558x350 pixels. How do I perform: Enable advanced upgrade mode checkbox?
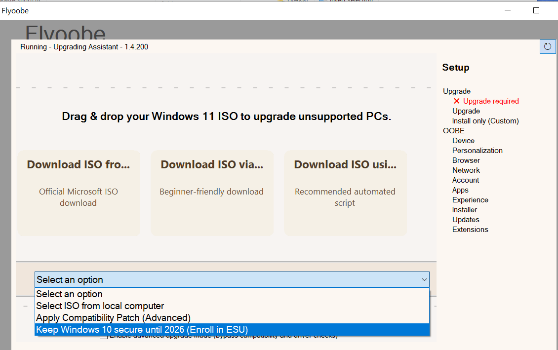click(104, 337)
